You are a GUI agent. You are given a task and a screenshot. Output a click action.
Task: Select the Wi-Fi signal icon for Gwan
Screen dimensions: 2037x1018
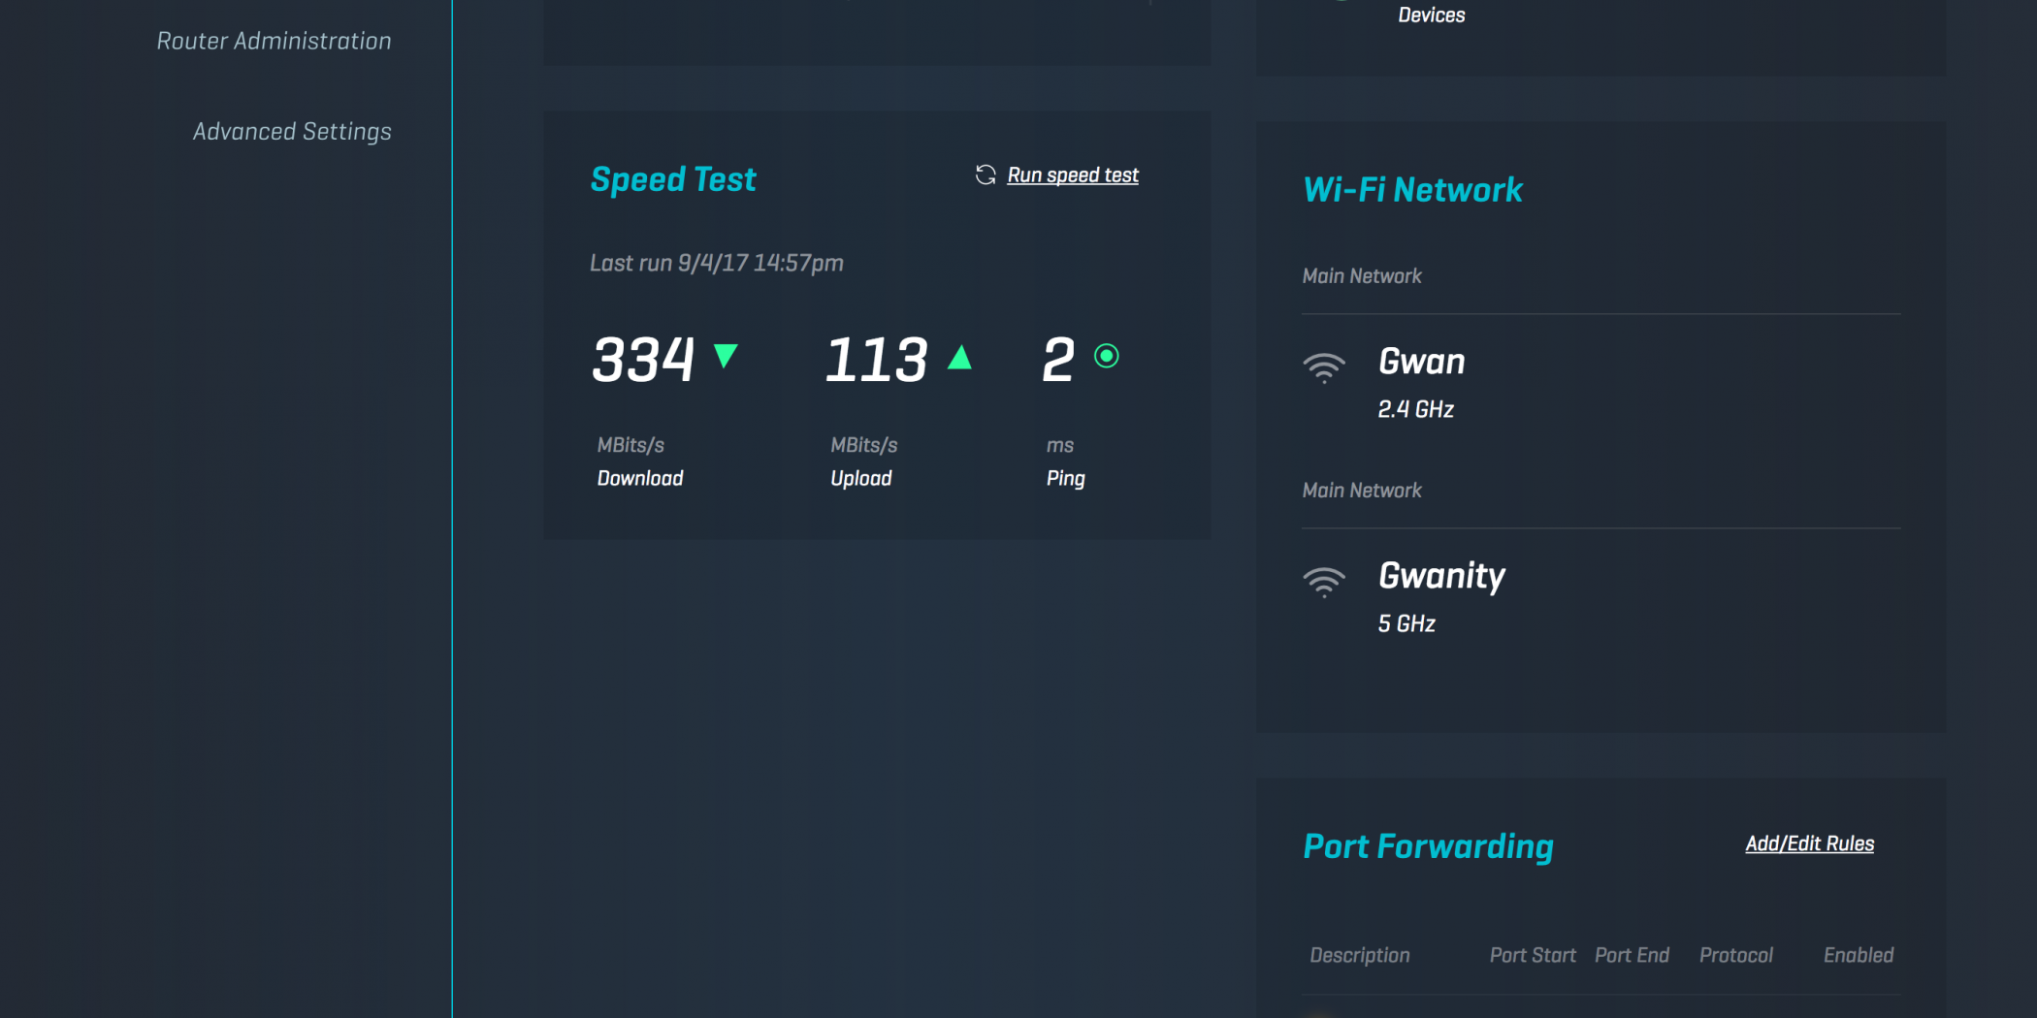click(1324, 367)
